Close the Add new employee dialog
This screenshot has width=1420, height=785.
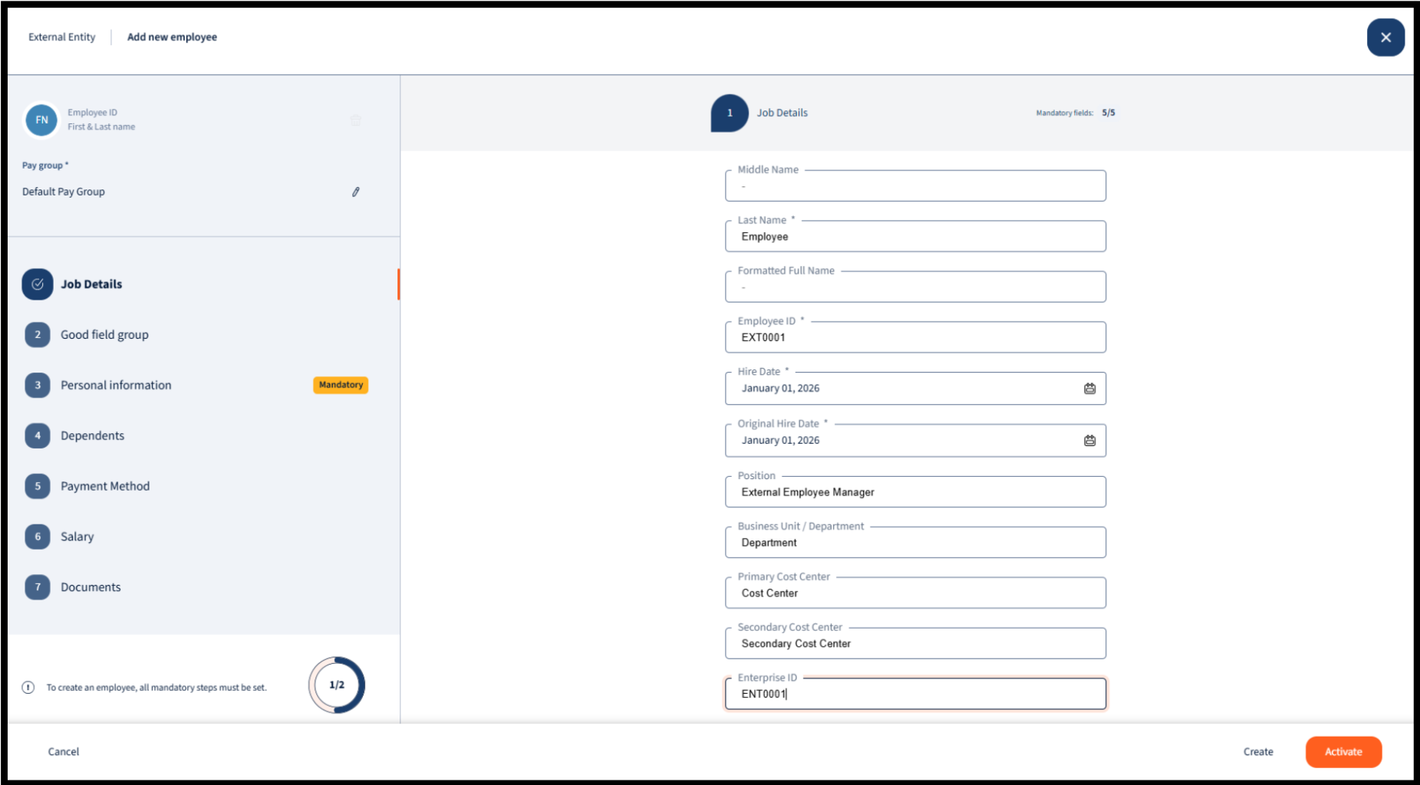tap(1385, 38)
